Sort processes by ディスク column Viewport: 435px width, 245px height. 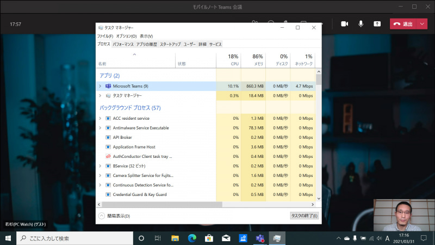coord(278,60)
